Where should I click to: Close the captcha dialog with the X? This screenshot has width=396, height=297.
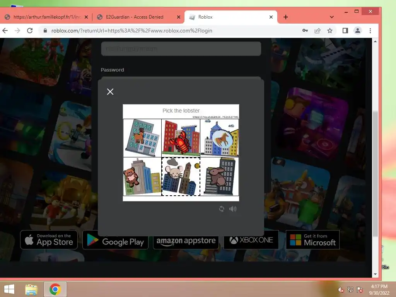110,92
